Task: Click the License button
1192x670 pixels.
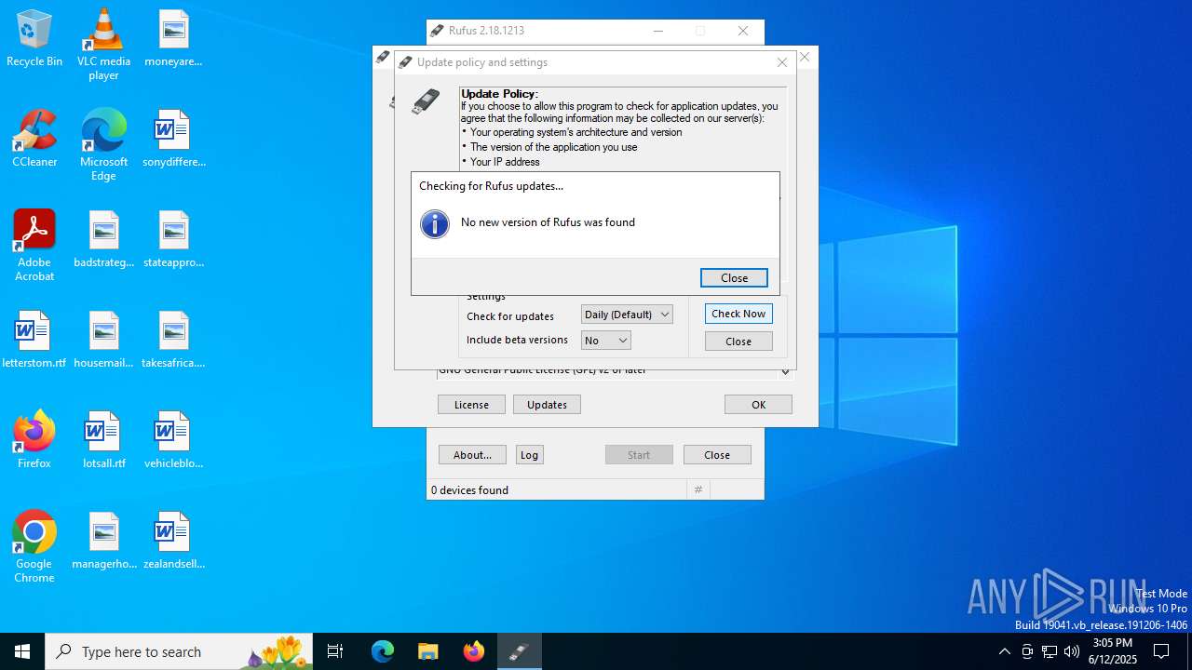Action: (x=471, y=404)
